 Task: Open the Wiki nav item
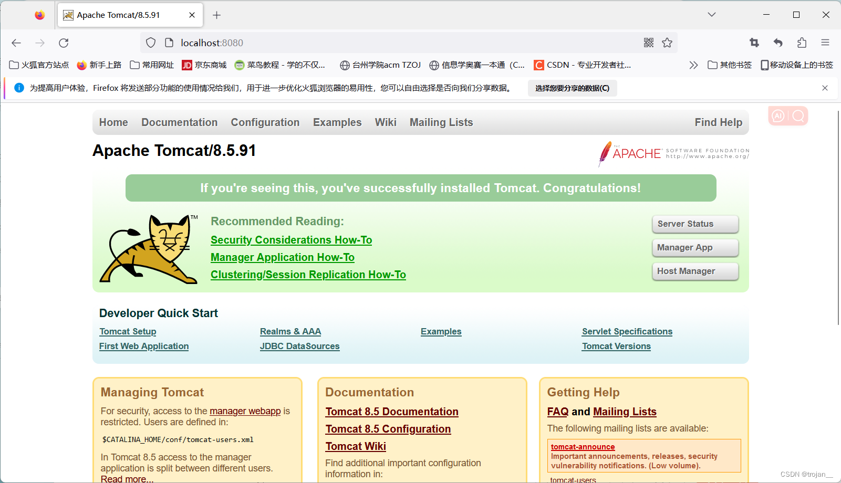386,122
